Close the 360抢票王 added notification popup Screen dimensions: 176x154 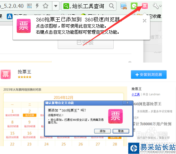pos(145,21)
